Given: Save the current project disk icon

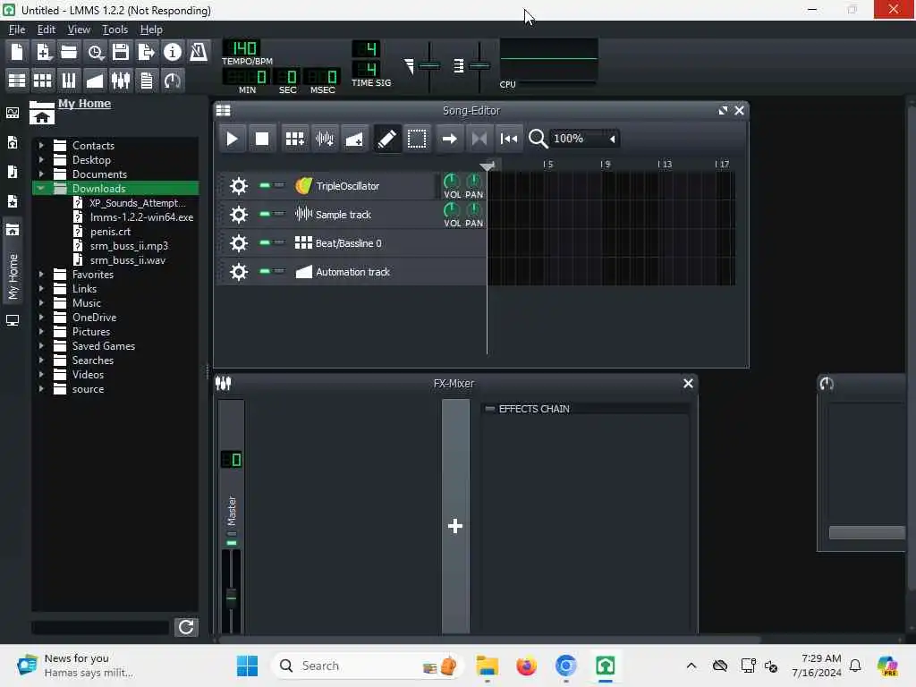Looking at the screenshot, I should (x=121, y=53).
